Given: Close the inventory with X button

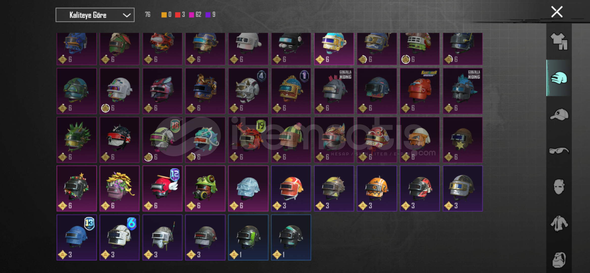Looking at the screenshot, I should click(x=557, y=12).
